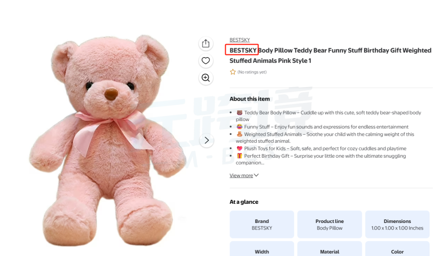Image resolution: width=441 pixels, height=256 pixels.
Task: Click the At a glance heading
Action: click(x=244, y=202)
